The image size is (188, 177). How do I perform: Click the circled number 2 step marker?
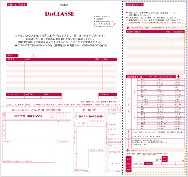pyautogui.click(x=128, y=150)
